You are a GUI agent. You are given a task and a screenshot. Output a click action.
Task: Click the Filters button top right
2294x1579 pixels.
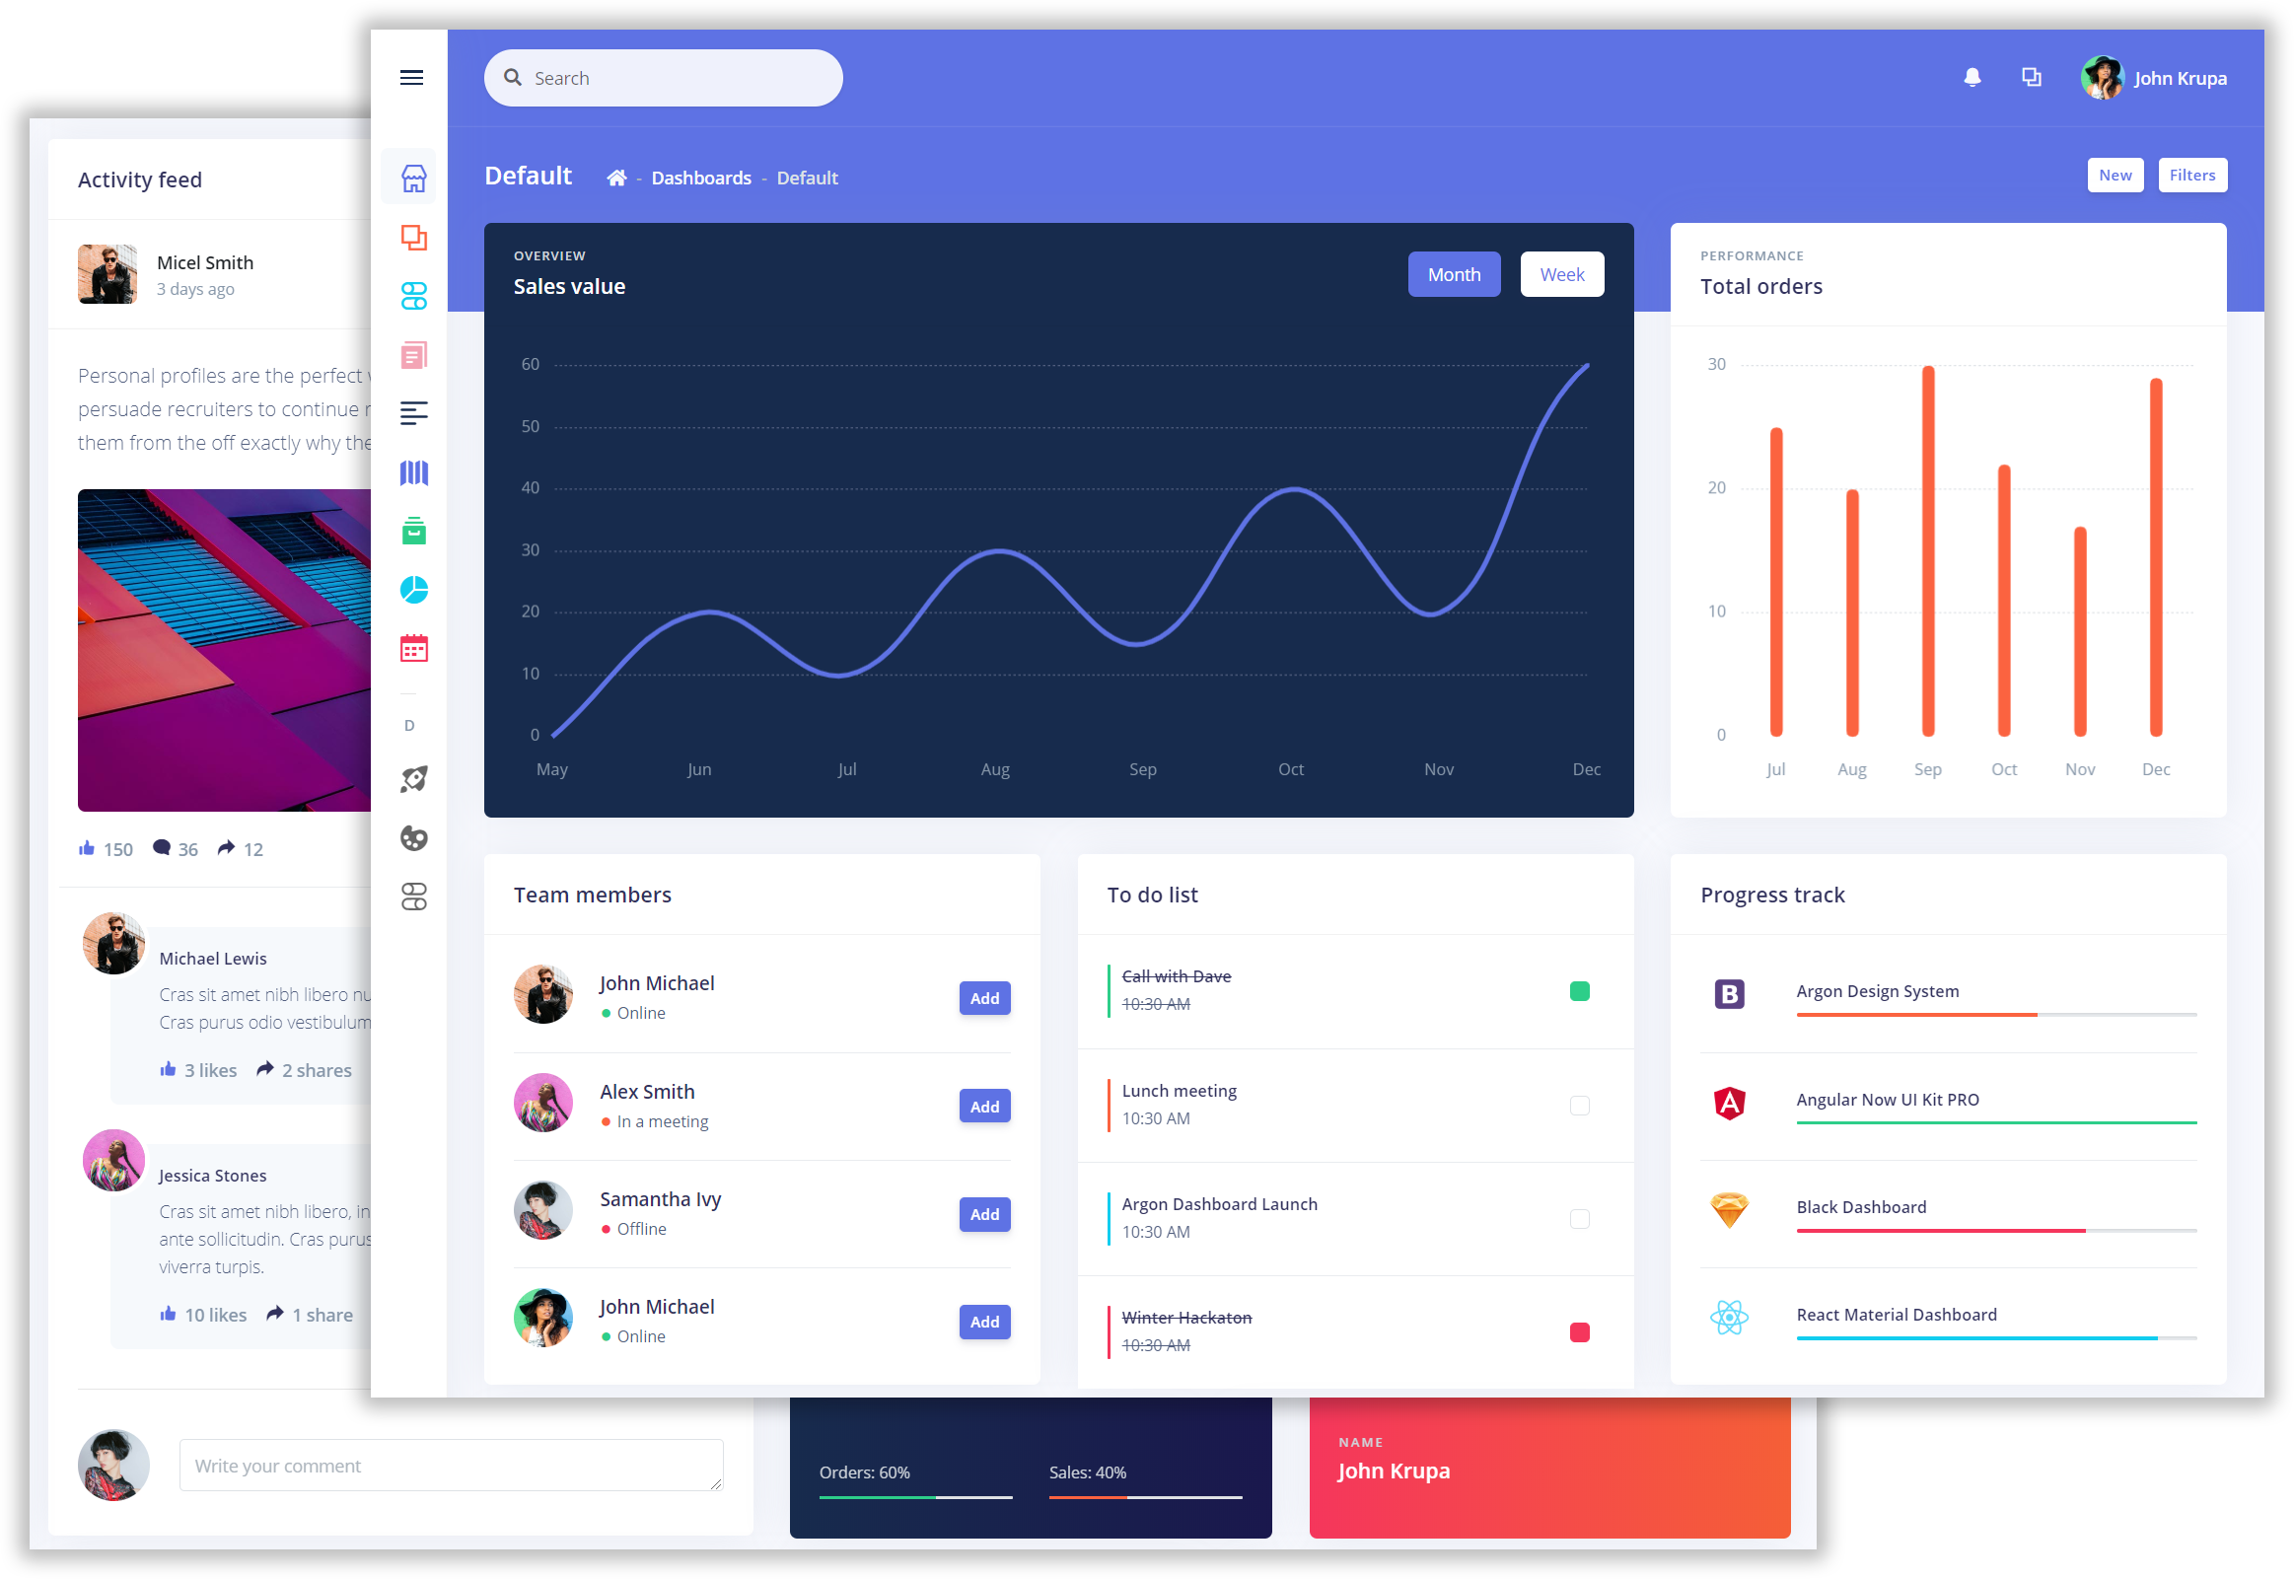pyautogui.click(x=2192, y=176)
